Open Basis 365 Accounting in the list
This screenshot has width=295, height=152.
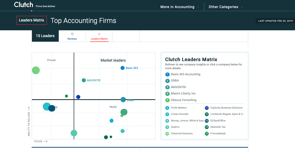pos(186,74)
